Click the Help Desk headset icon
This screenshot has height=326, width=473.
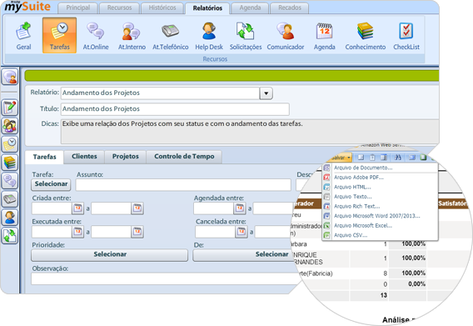coord(209,36)
